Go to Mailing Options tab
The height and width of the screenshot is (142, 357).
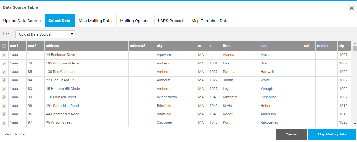click(x=135, y=21)
